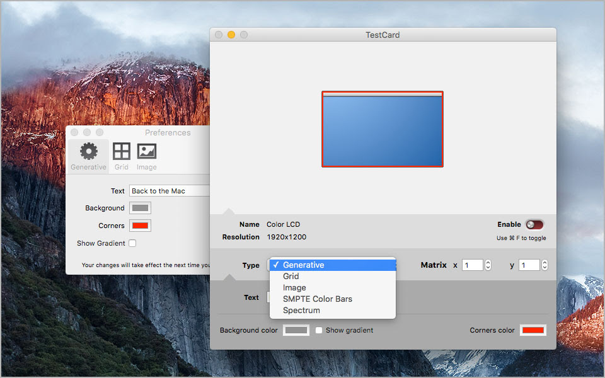
Task: Open the Image tab in Preferences
Action: pos(147,157)
